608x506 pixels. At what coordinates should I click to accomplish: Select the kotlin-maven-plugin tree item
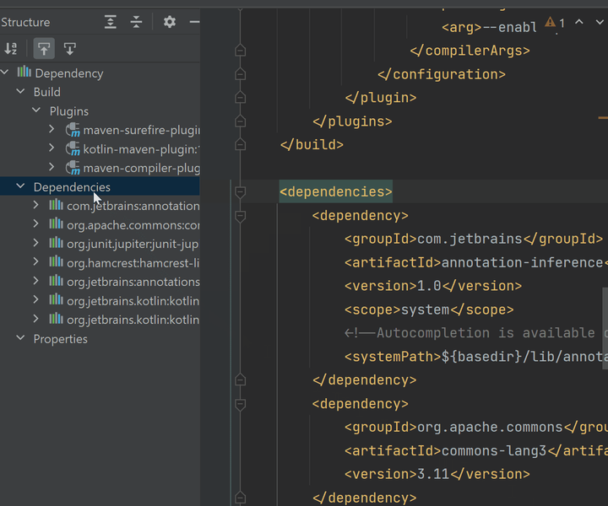click(x=133, y=149)
